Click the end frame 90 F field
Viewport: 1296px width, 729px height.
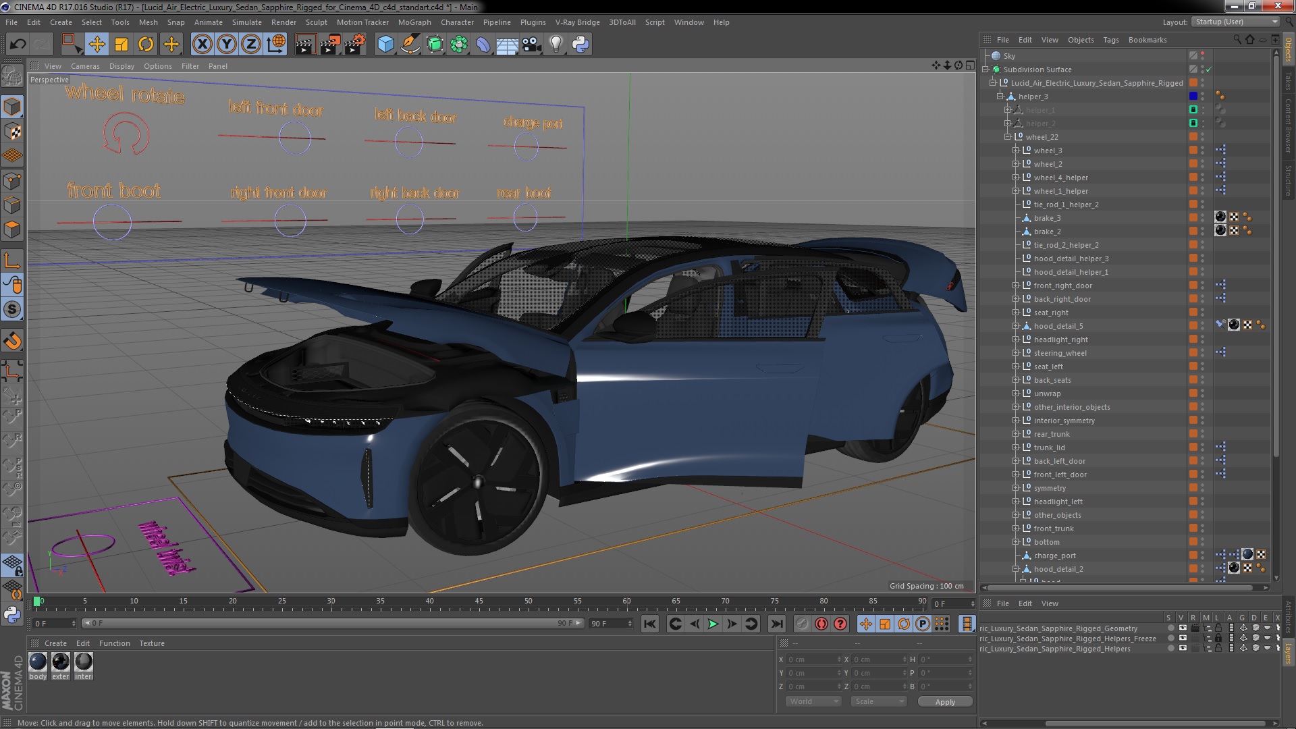point(611,624)
